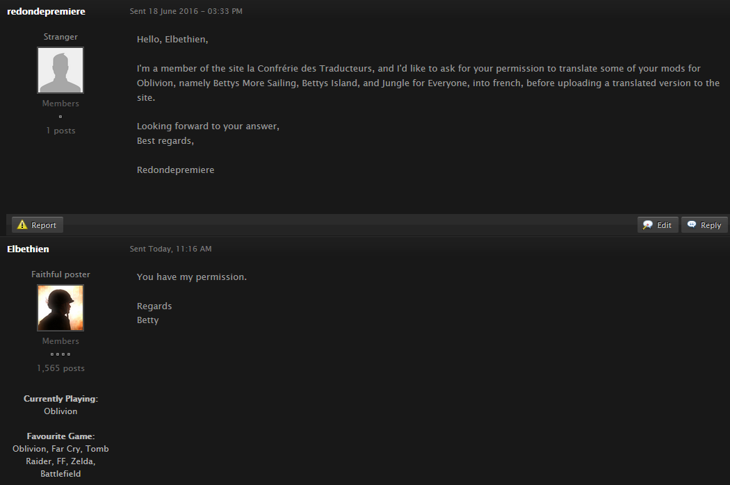Open redondepremiere's default avatar image
This screenshot has height=485, width=730.
coord(60,69)
